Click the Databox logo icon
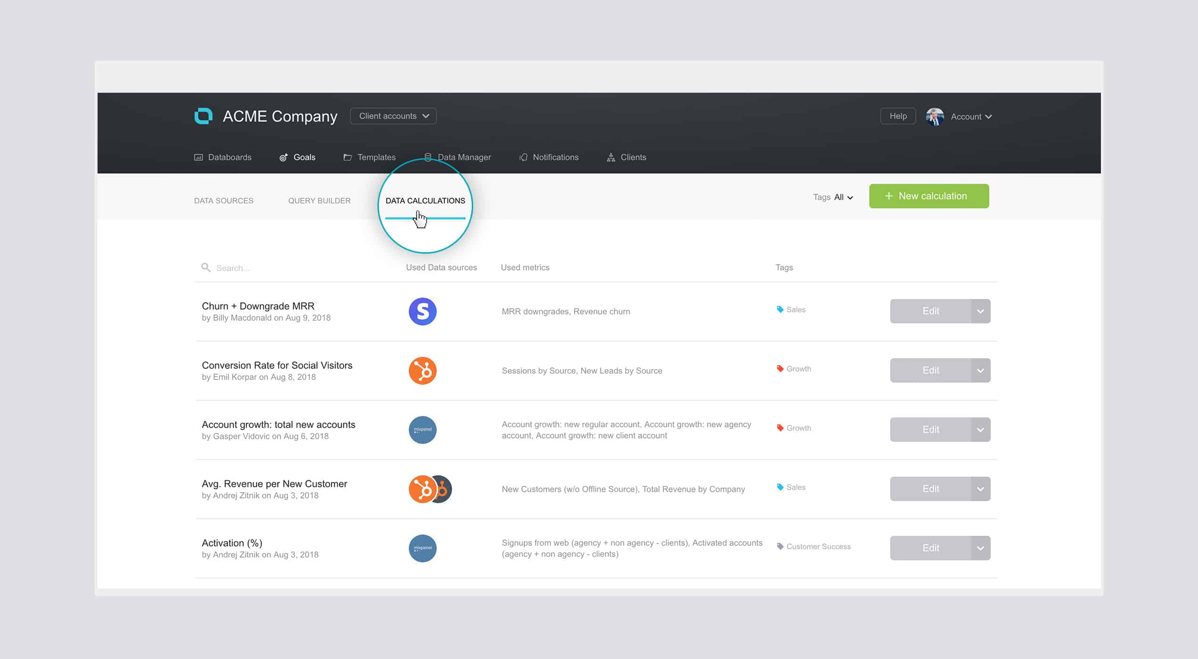 click(x=204, y=116)
